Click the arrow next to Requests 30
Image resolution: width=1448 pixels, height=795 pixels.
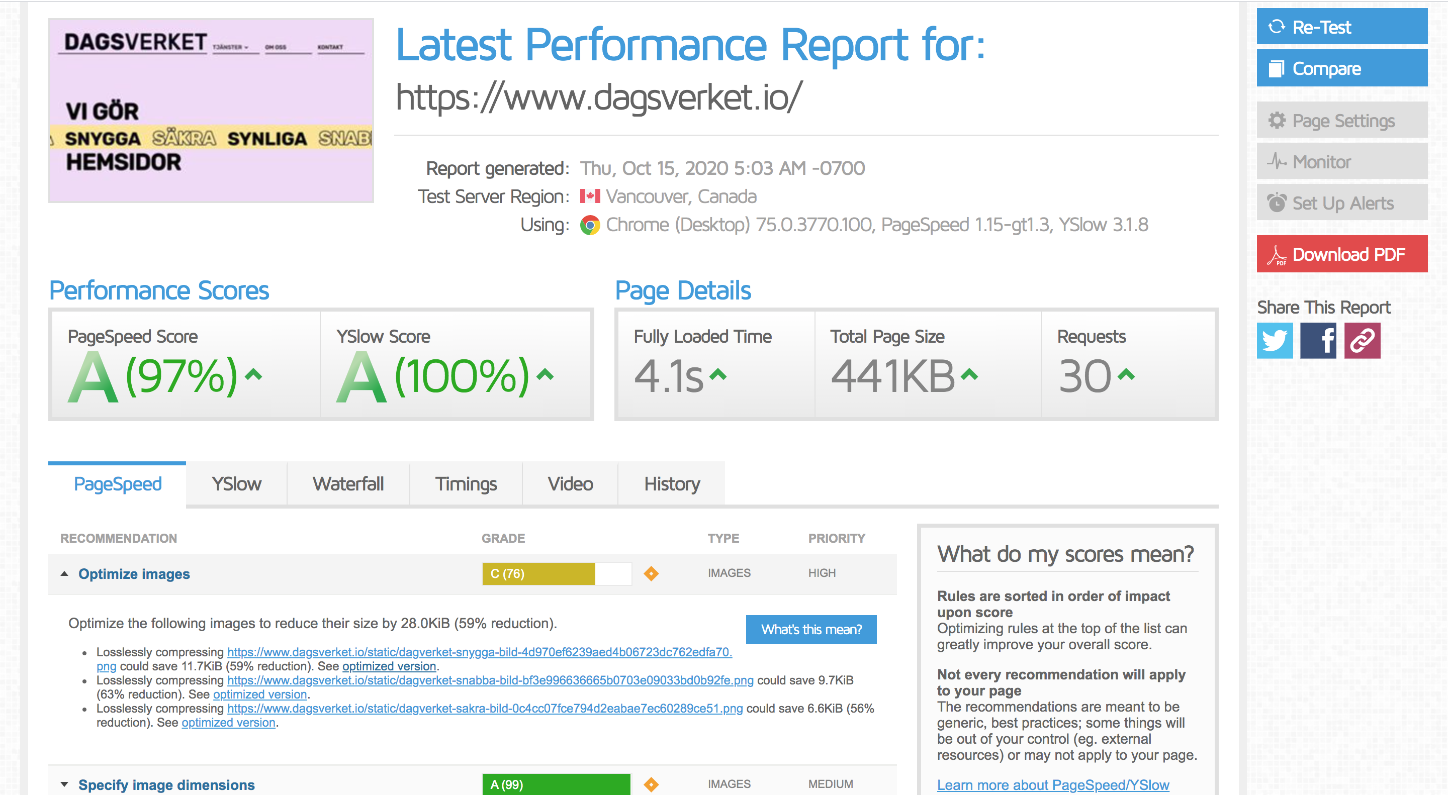1126,374
